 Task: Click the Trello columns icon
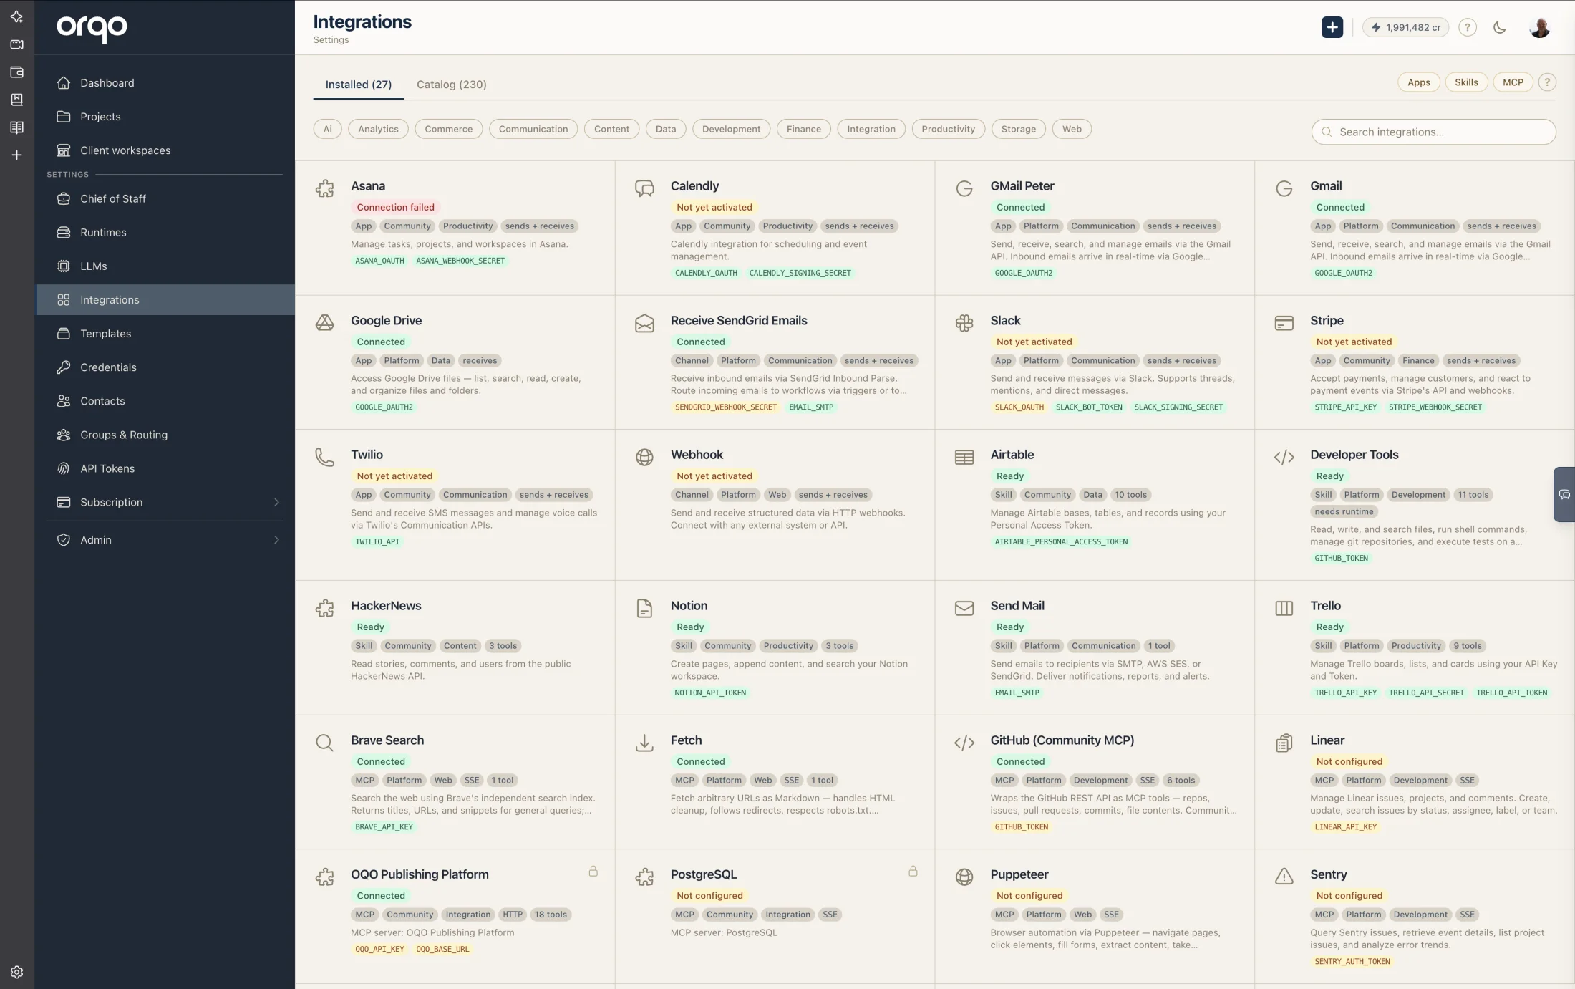(x=1284, y=608)
